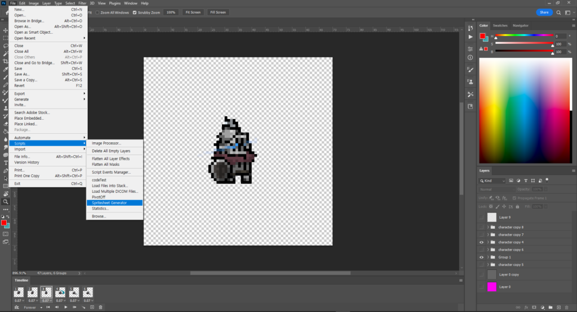
Task: Click the Share button
Action: tap(544, 12)
